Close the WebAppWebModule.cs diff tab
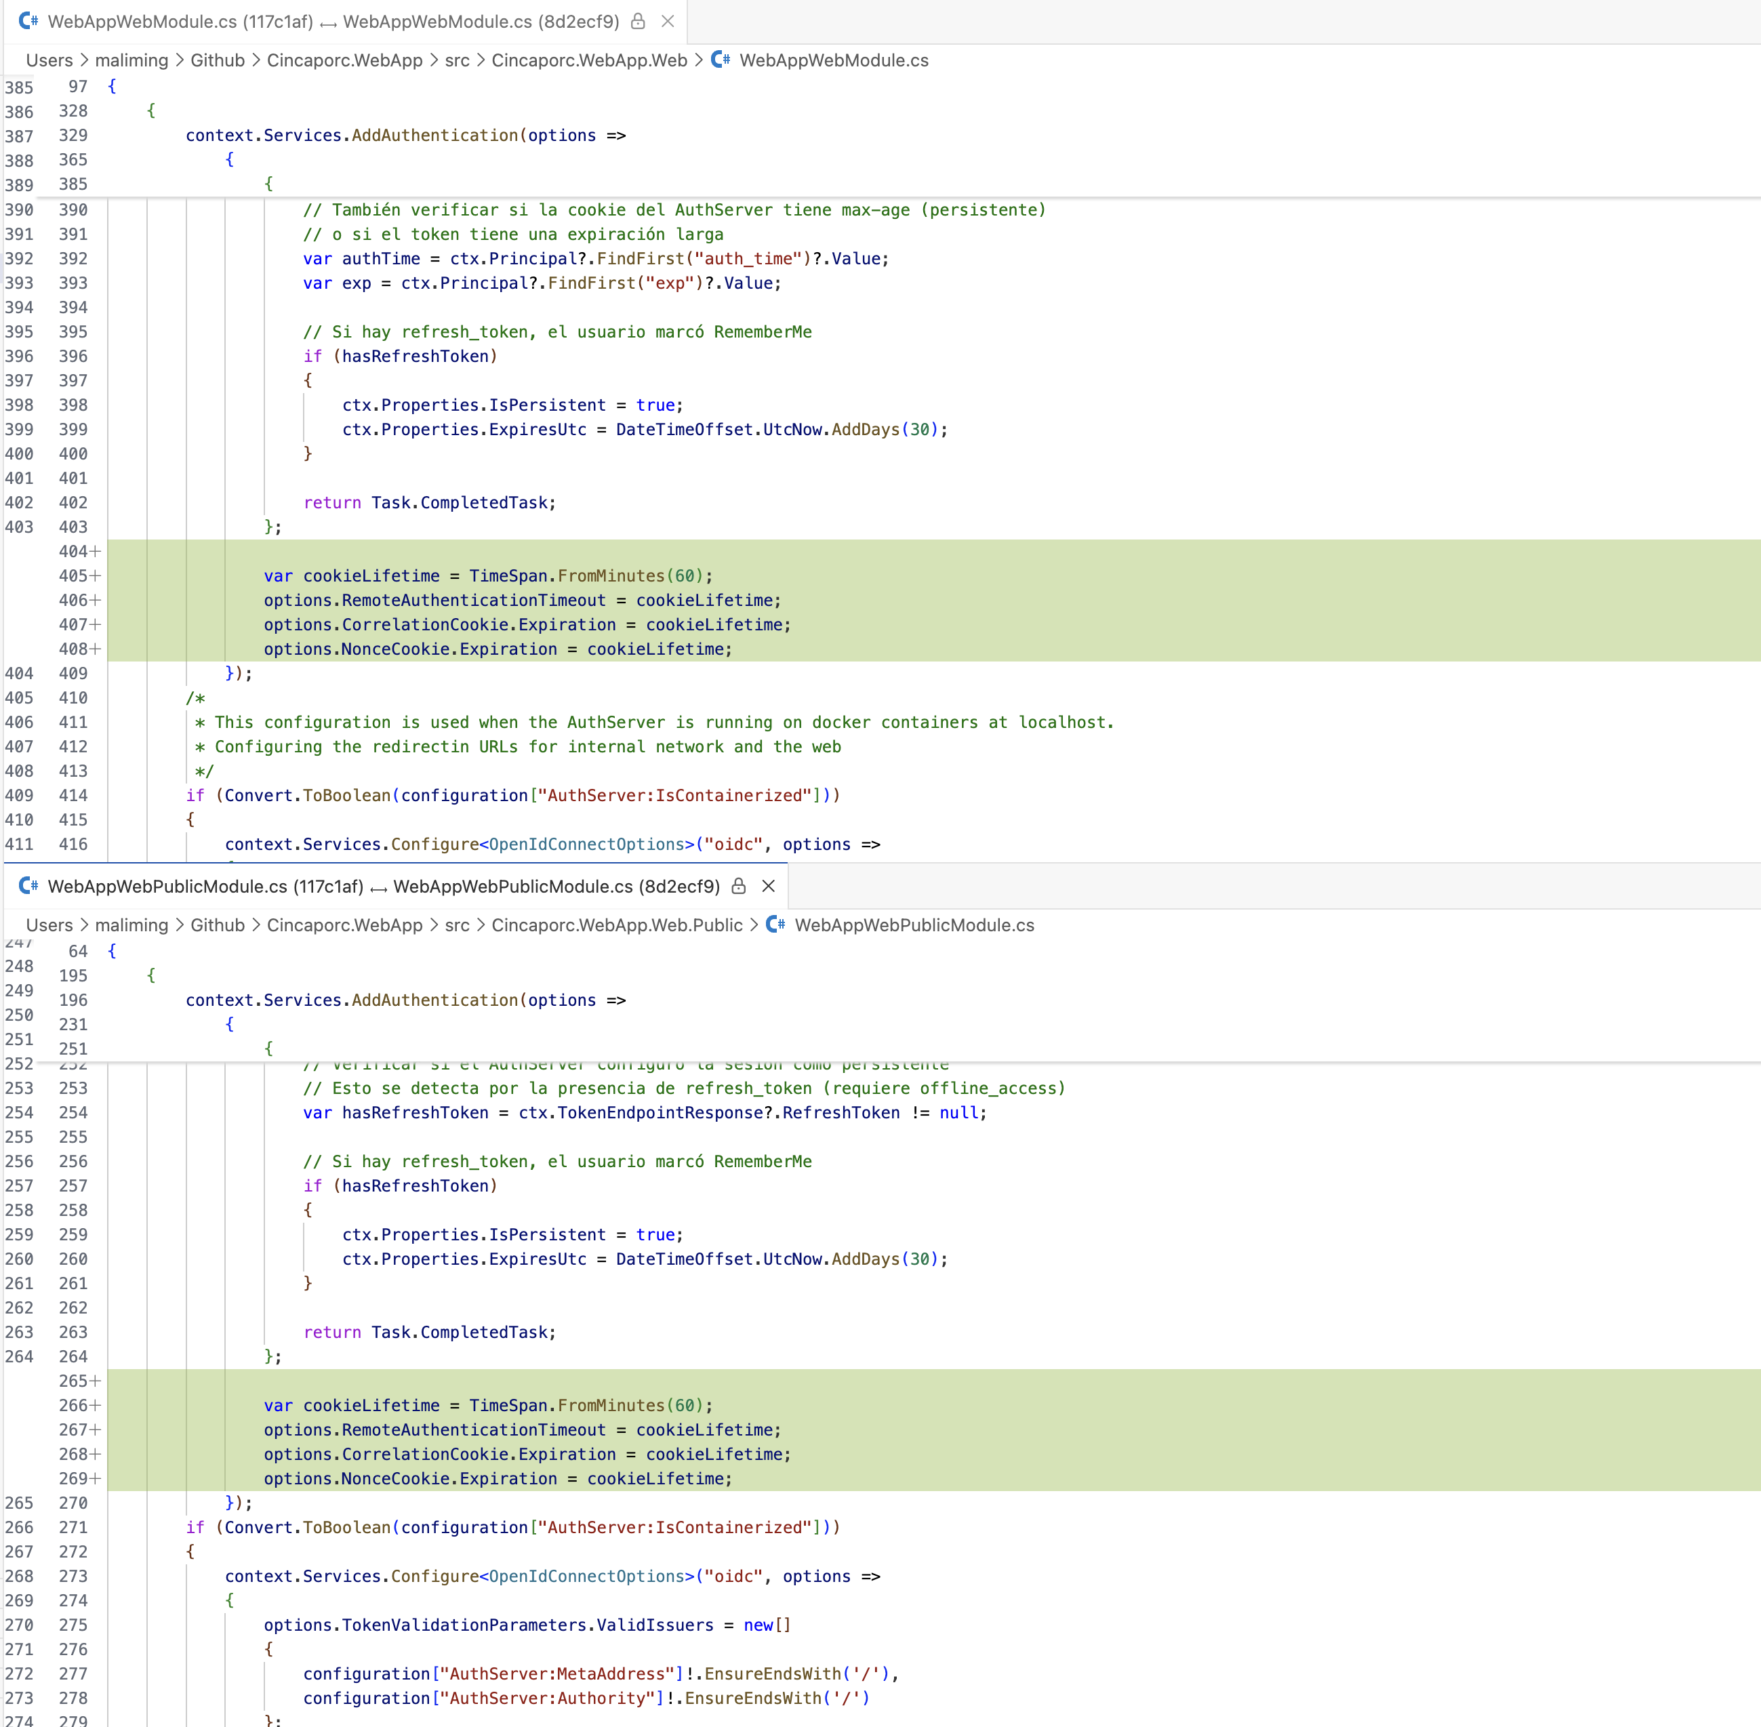Image resolution: width=1761 pixels, height=1727 pixels. (x=668, y=21)
